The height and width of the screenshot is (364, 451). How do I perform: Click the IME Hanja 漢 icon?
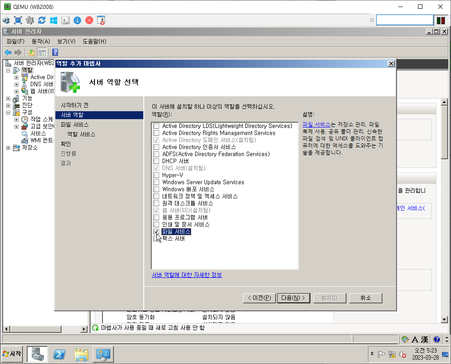click(x=425, y=339)
